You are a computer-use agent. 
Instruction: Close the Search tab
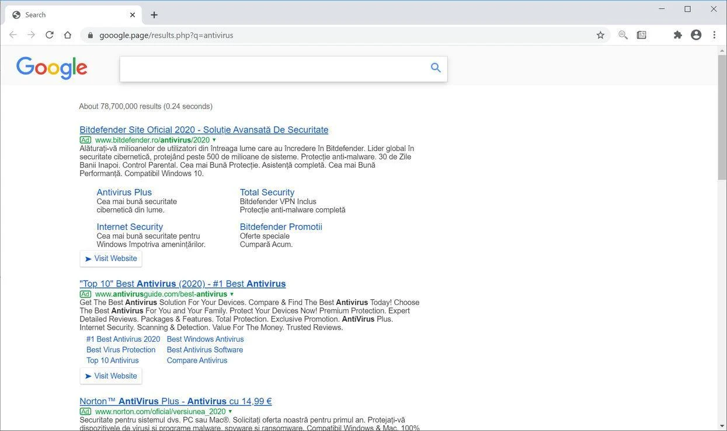tap(133, 15)
